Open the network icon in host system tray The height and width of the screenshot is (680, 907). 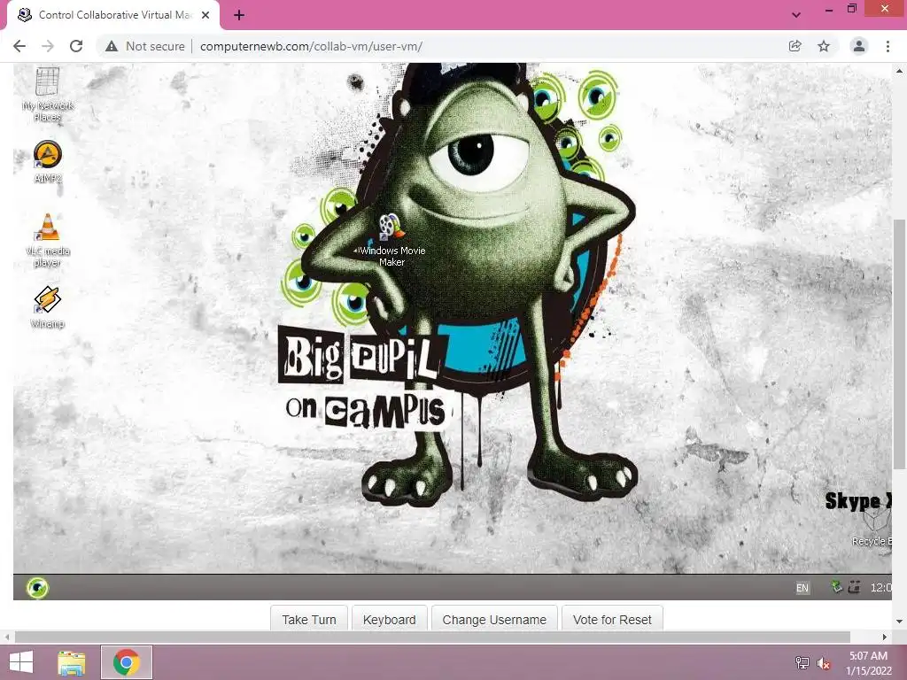pos(802,662)
